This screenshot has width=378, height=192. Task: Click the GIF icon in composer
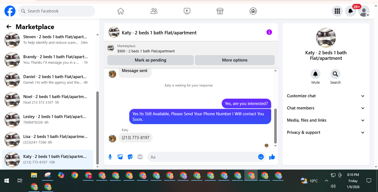coord(140,157)
